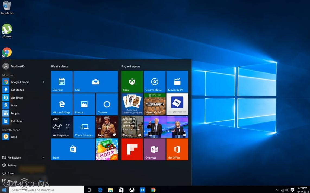This screenshot has width=310, height=193.
Task: Open the OneNote tile
Action: [x=154, y=149]
